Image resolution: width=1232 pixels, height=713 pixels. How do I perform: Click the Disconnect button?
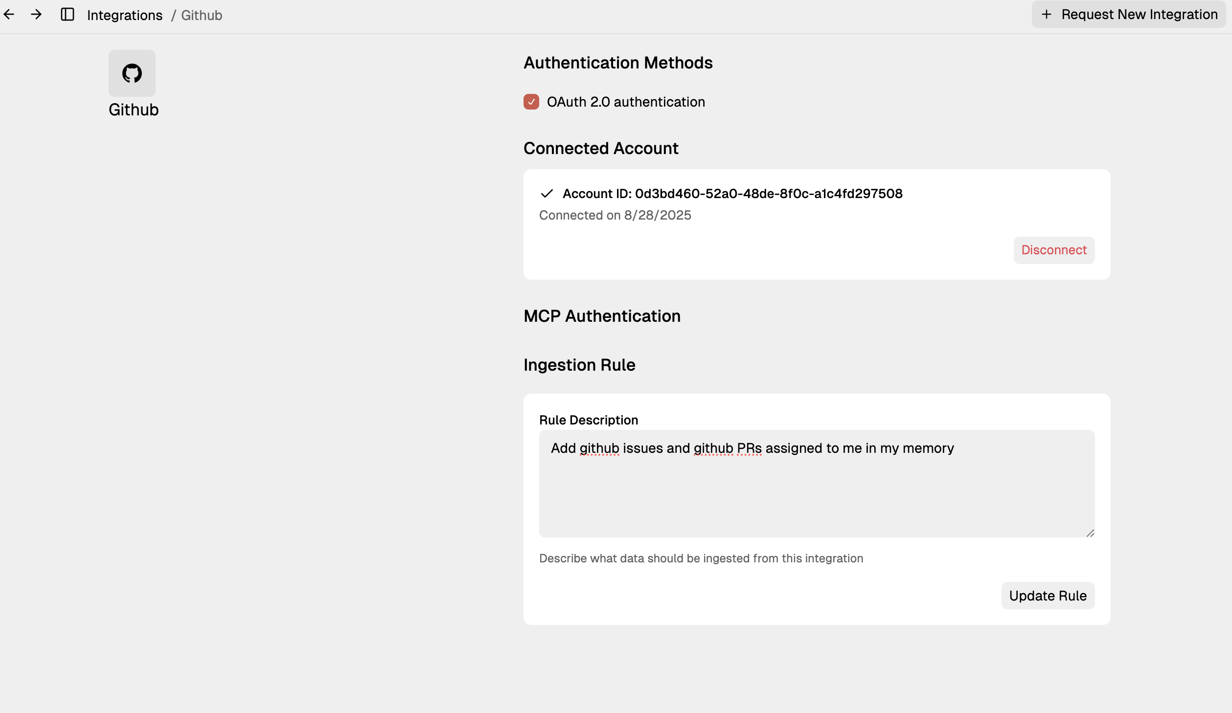1053,250
